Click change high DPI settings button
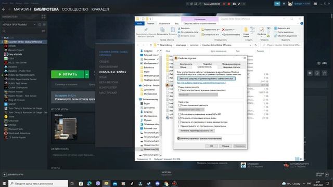333x187 pixels. [x=197, y=131]
